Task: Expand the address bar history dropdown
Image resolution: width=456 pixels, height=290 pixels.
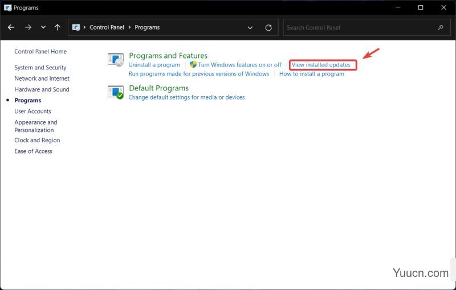Action: 250,27
